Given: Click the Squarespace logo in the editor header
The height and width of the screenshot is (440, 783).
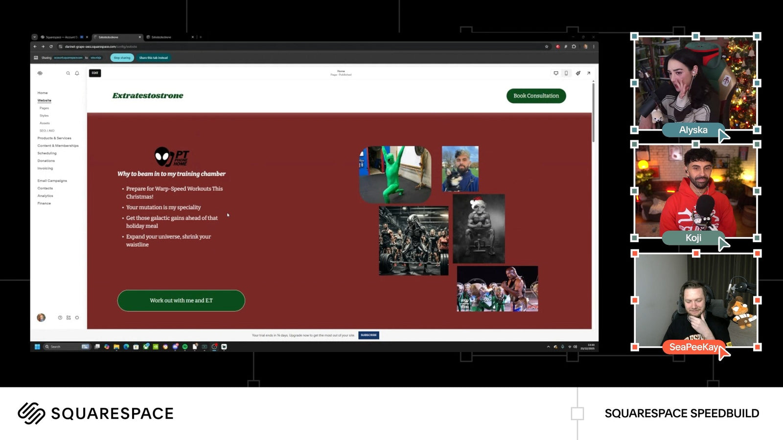Looking at the screenshot, I should point(40,73).
